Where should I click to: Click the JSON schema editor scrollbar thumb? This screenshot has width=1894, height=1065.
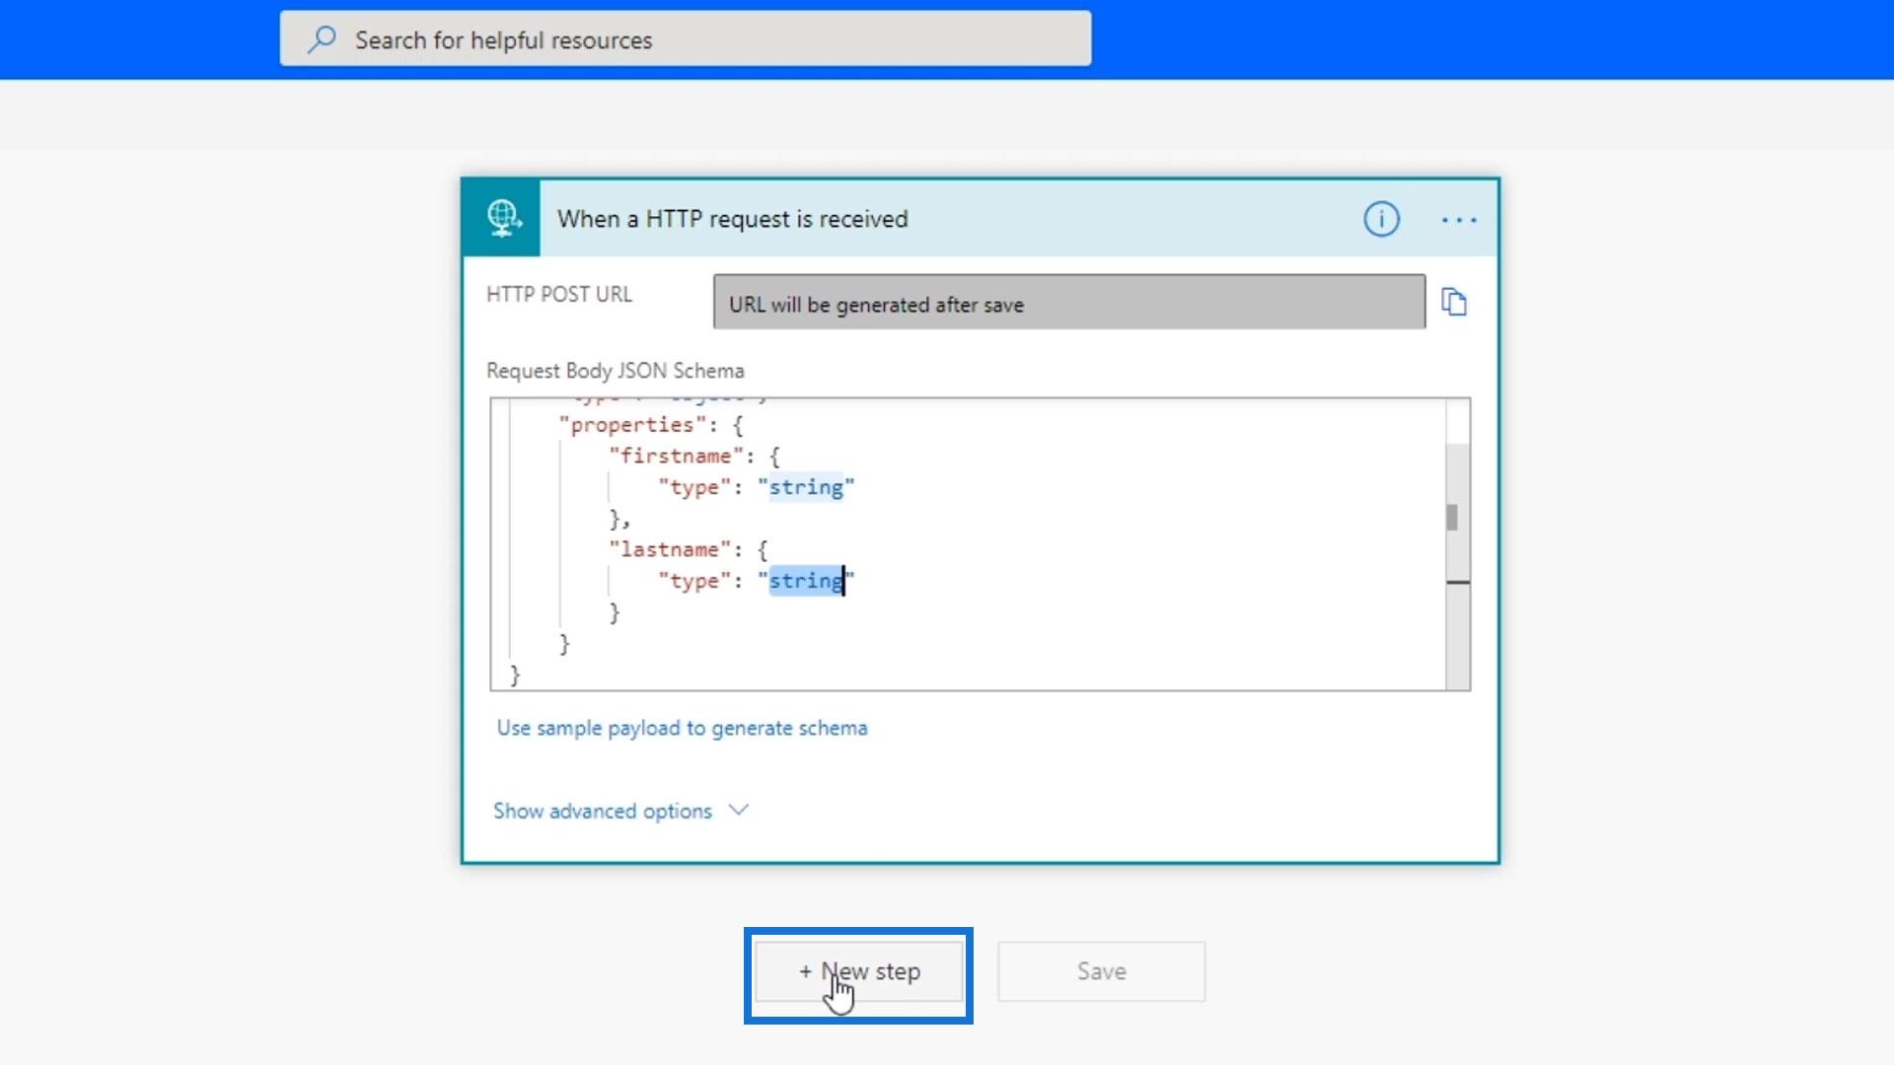(1452, 517)
